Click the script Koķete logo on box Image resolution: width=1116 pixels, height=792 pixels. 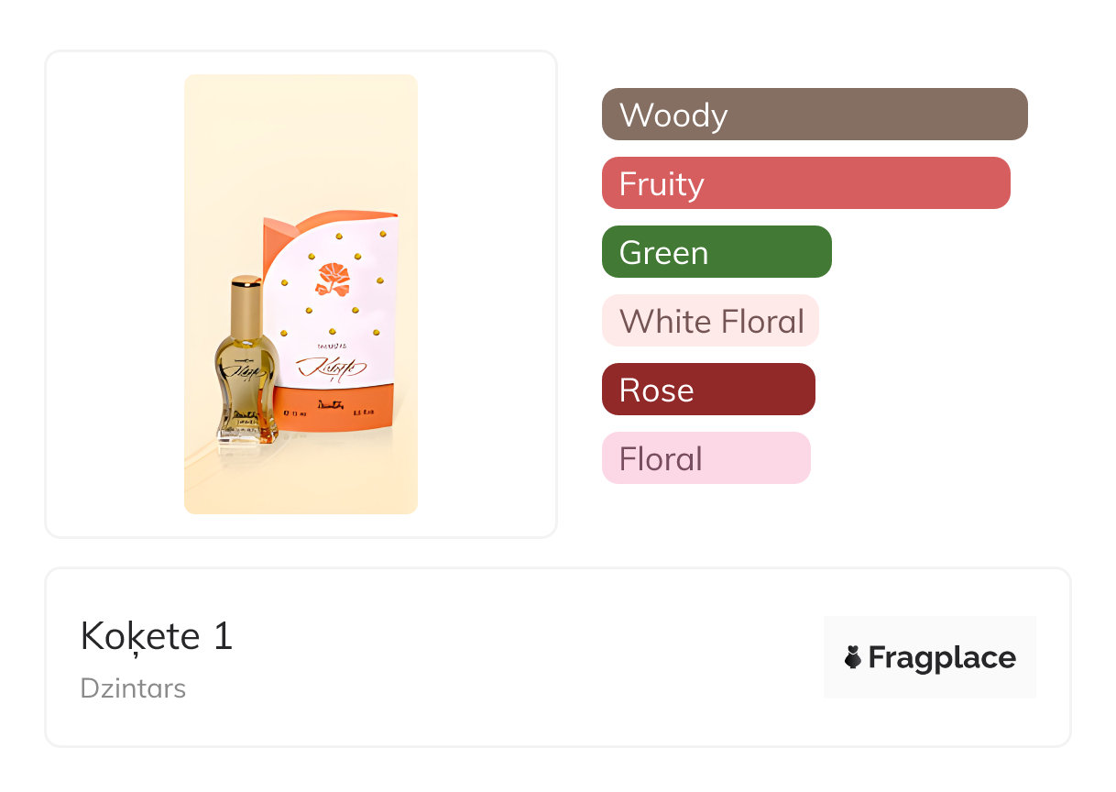(x=330, y=368)
